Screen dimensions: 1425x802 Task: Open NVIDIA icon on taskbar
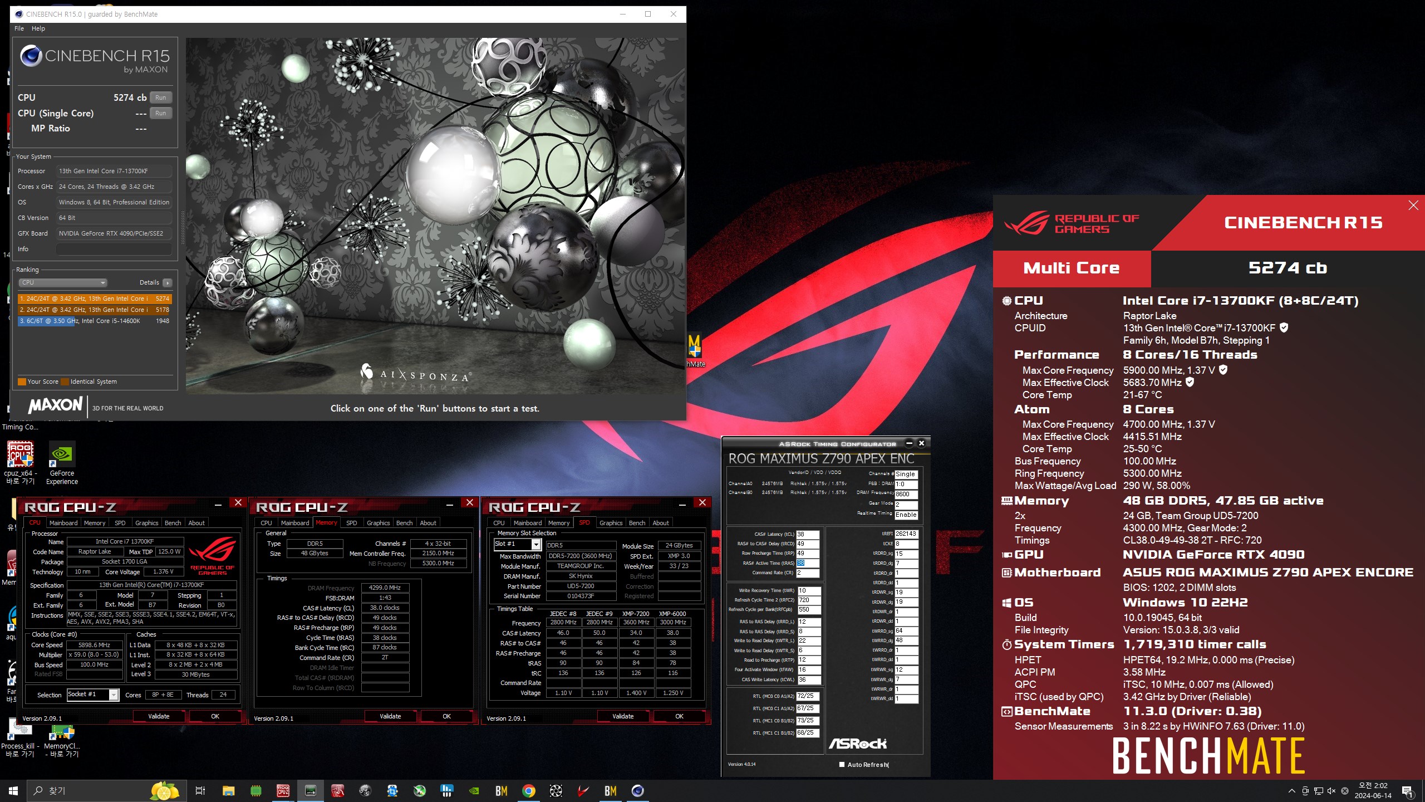(474, 790)
